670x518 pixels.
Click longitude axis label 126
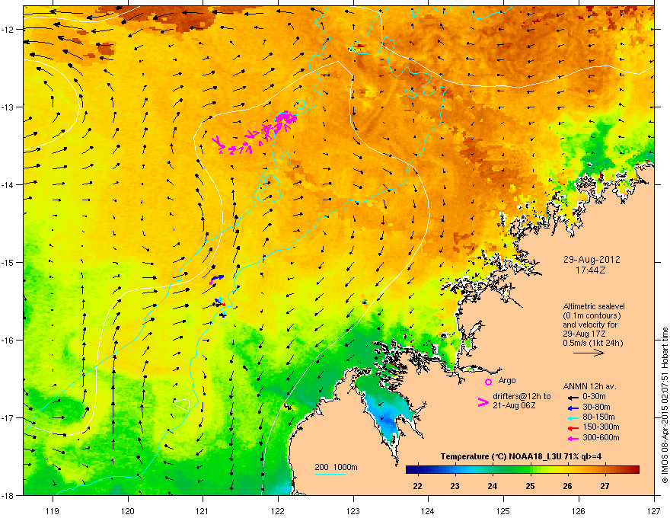(x=579, y=511)
